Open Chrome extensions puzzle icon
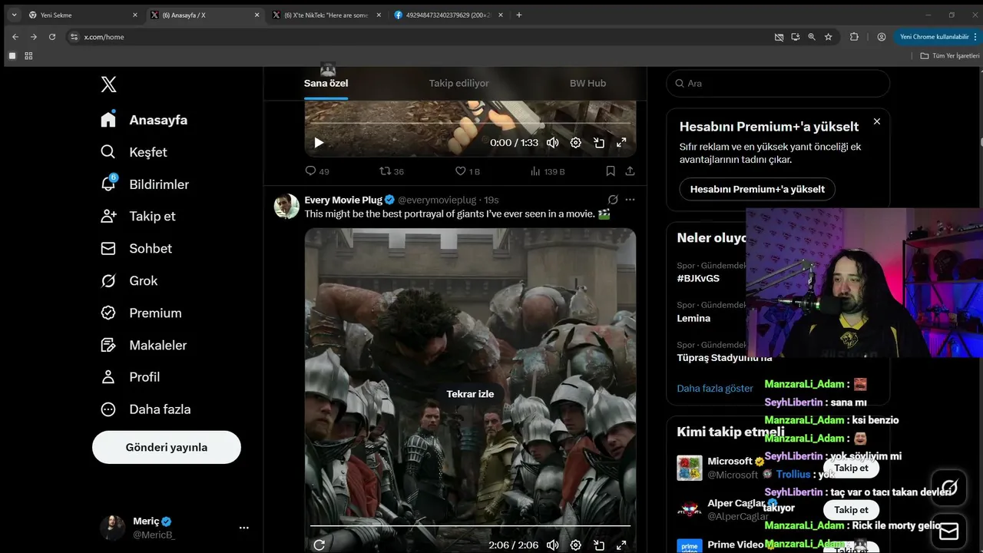Image resolution: width=983 pixels, height=553 pixels. (x=854, y=37)
